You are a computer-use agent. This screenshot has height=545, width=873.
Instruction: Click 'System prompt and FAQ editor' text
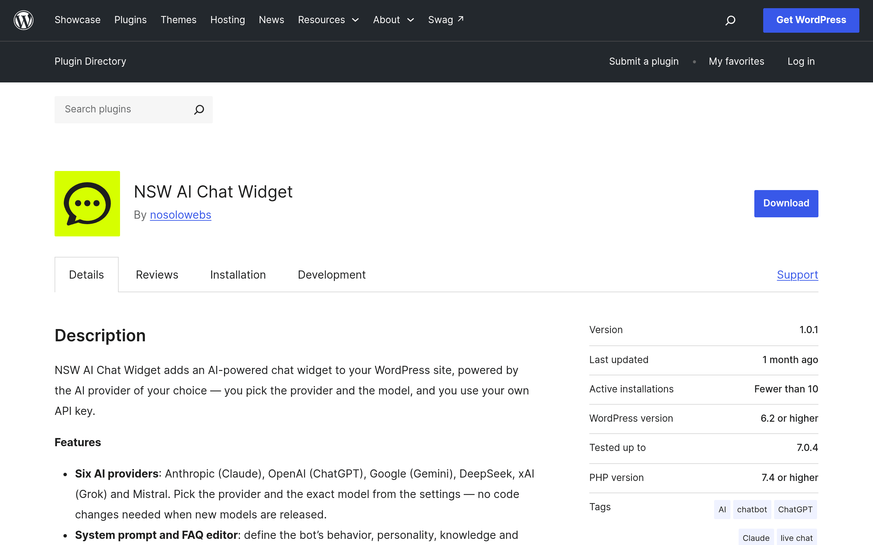(156, 535)
